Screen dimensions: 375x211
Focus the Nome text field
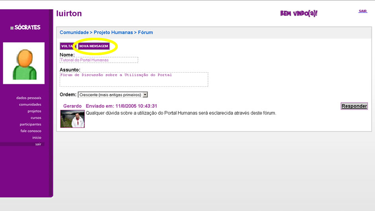[99, 60]
